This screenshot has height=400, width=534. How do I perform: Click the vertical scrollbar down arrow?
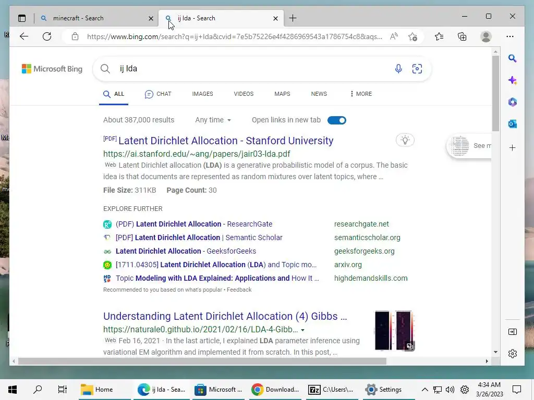coord(495,352)
